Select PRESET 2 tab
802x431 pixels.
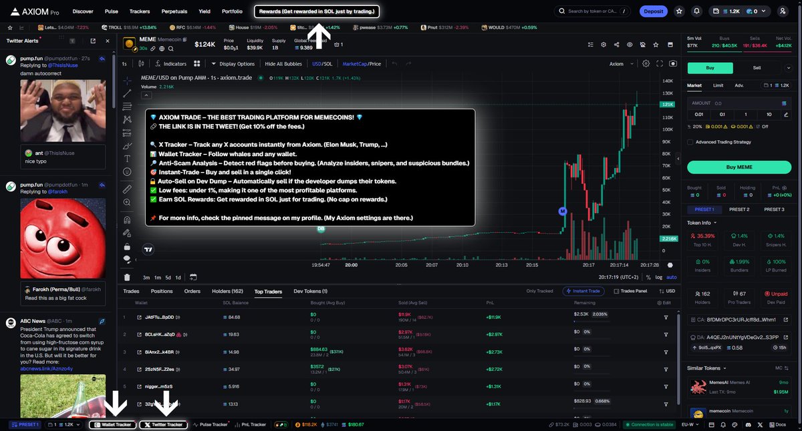pyautogui.click(x=739, y=209)
